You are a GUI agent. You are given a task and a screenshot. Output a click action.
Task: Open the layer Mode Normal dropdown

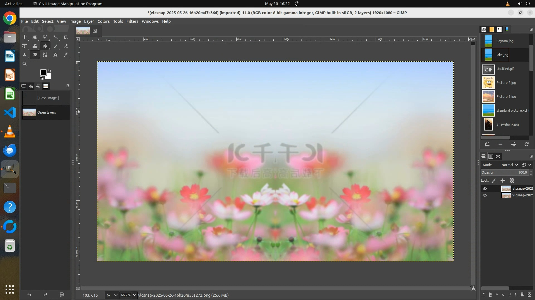[510, 165]
